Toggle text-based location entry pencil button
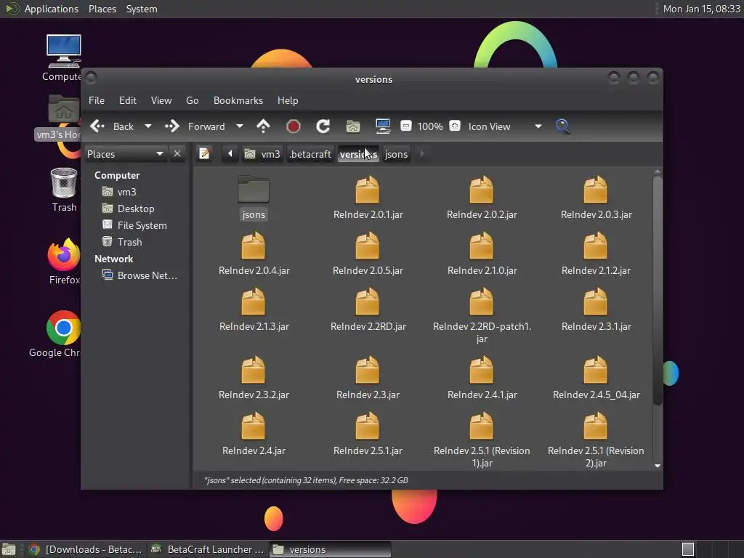This screenshot has width=744, height=558. (x=205, y=154)
